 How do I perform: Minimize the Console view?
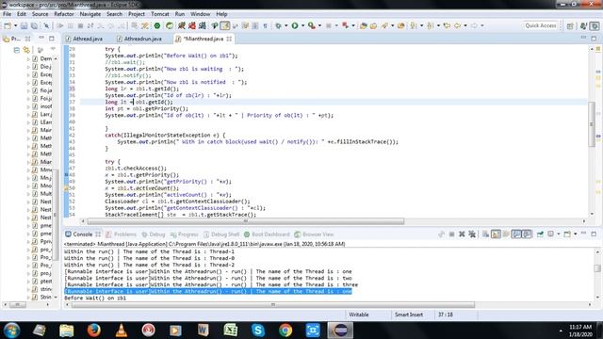pos(584,234)
